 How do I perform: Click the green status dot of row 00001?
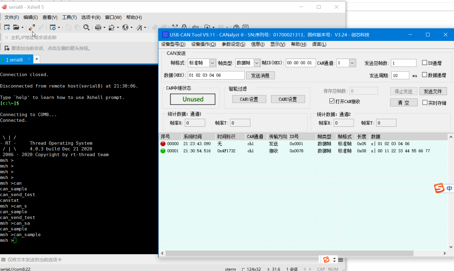tap(163, 151)
